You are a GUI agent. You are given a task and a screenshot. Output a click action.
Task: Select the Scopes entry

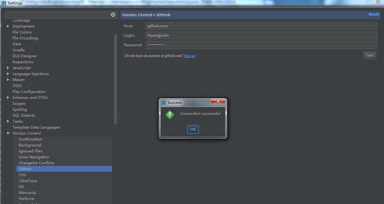(19, 104)
